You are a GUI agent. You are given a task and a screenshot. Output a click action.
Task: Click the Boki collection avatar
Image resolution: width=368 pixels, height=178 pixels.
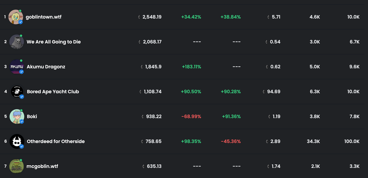pyautogui.click(x=17, y=116)
